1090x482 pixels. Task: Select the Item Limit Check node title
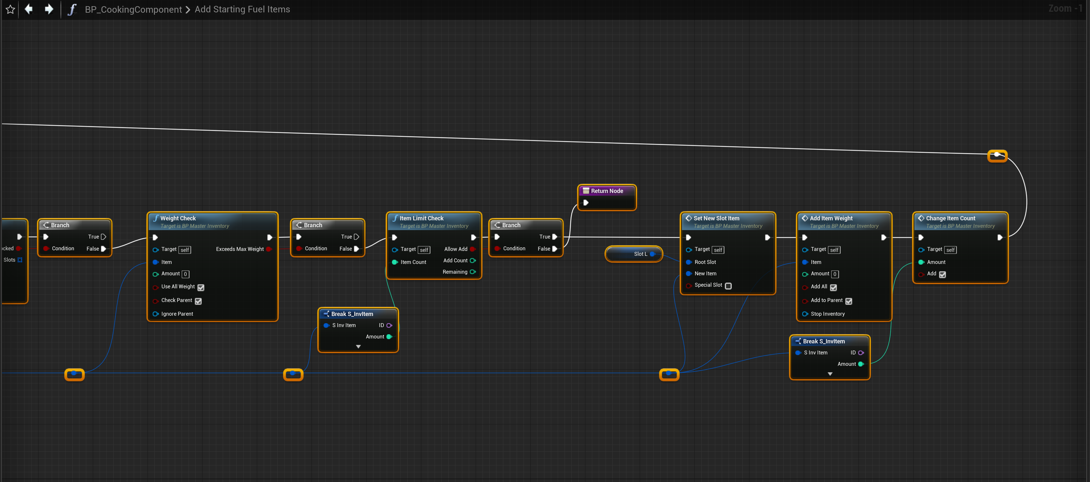point(421,218)
